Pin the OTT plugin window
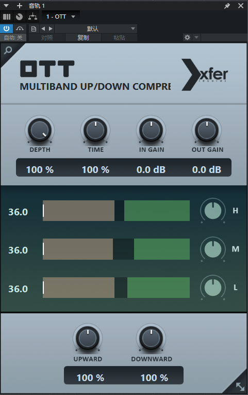Viewport: 248px width, 395px height. coord(227,6)
